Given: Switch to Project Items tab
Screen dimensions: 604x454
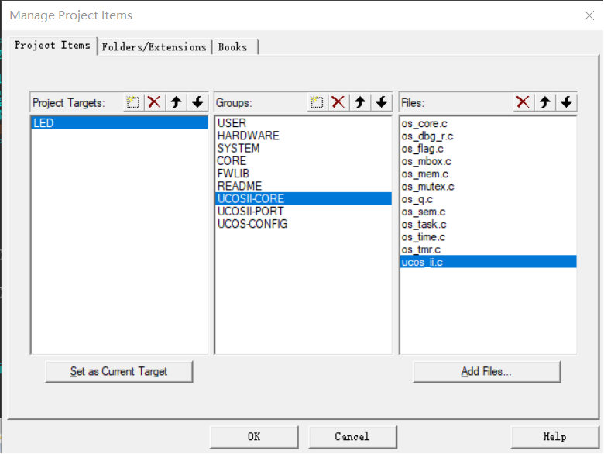Looking at the screenshot, I should [53, 46].
